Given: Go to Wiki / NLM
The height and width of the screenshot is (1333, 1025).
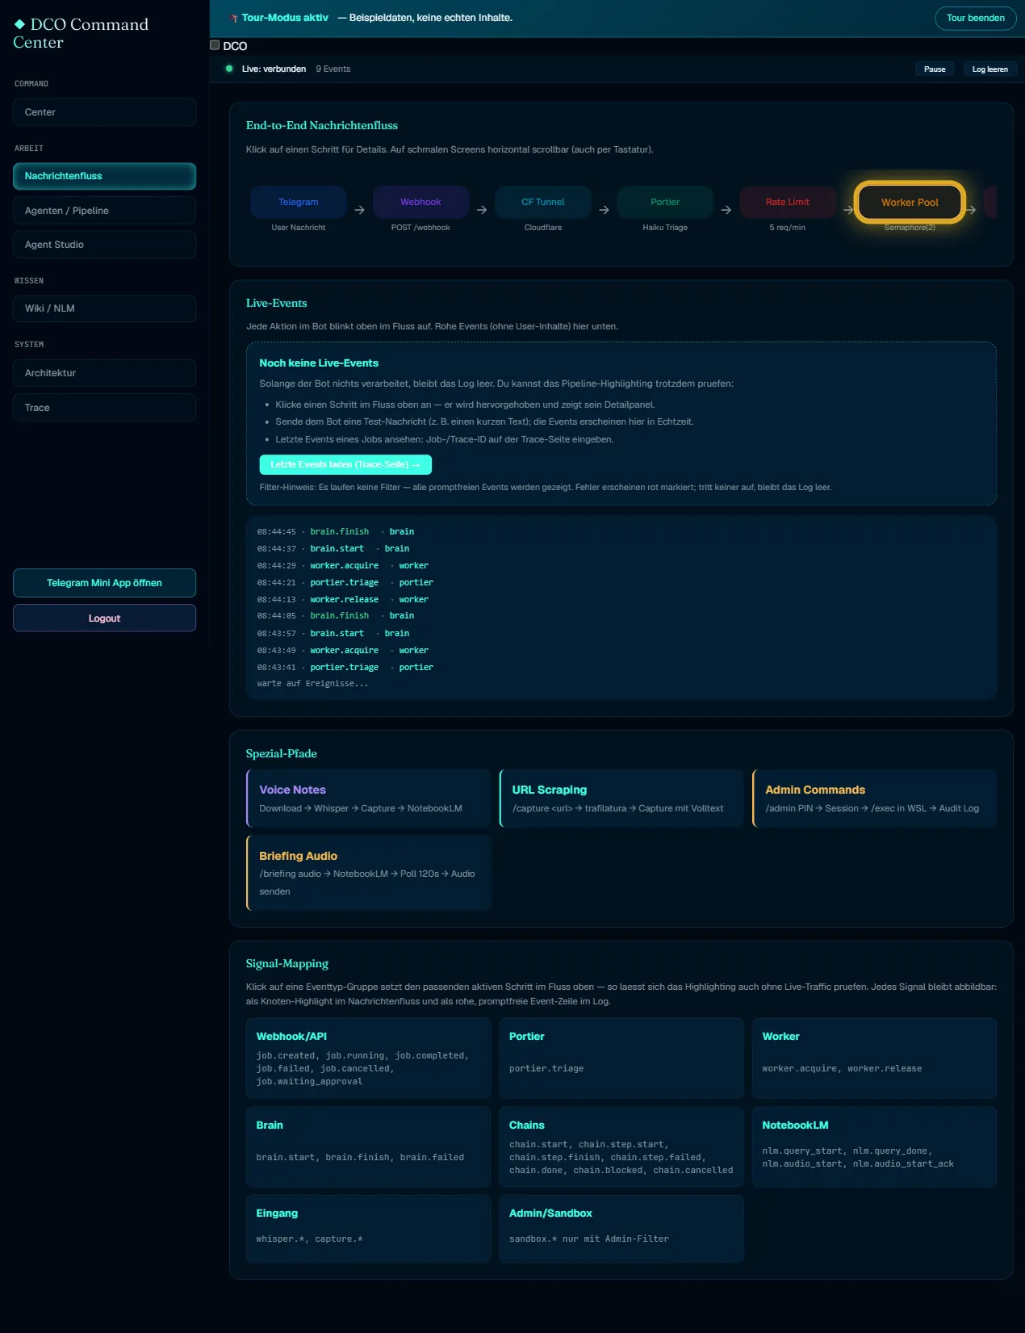Looking at the screenshot, I should (104, 308).
